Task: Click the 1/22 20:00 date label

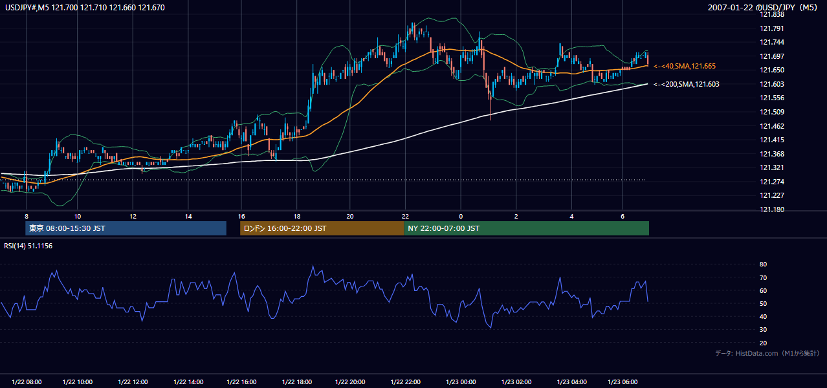Action: (350, 382)
